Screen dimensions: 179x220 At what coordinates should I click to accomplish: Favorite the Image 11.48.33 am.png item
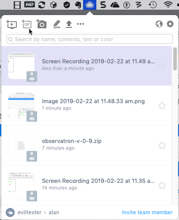(162, 106)
